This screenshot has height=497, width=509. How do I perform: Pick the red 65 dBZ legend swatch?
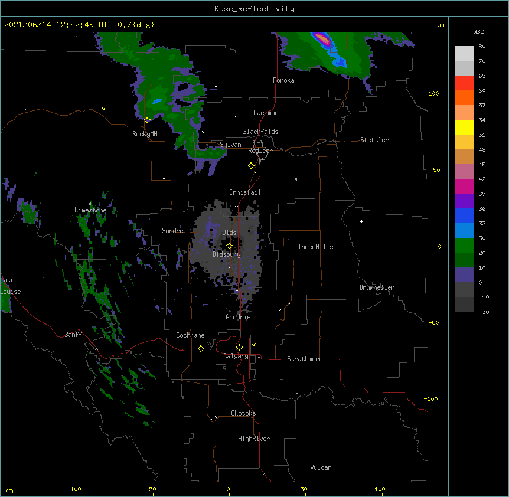[x=464, y=83]
